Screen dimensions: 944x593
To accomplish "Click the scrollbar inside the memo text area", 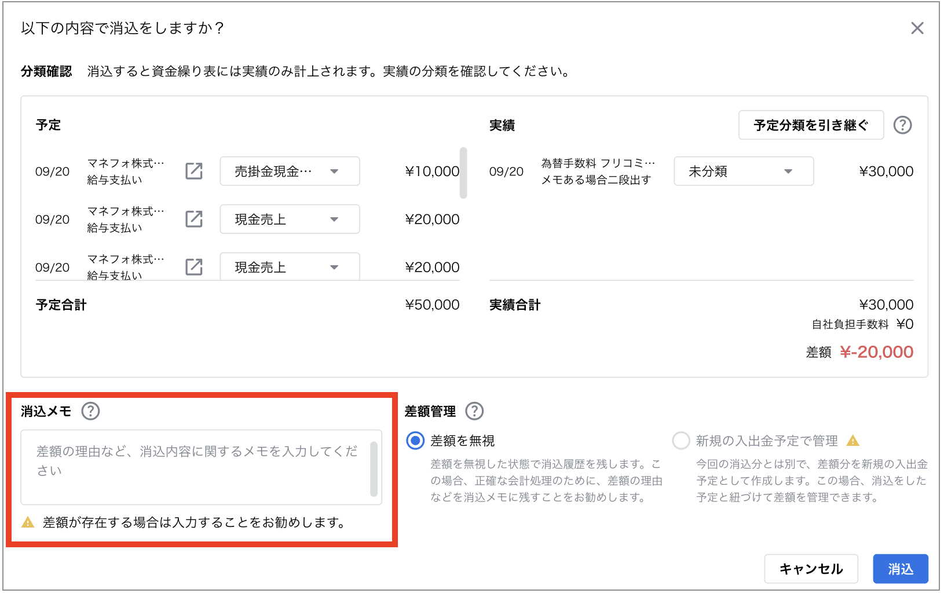I will click(x=374, y=469).
